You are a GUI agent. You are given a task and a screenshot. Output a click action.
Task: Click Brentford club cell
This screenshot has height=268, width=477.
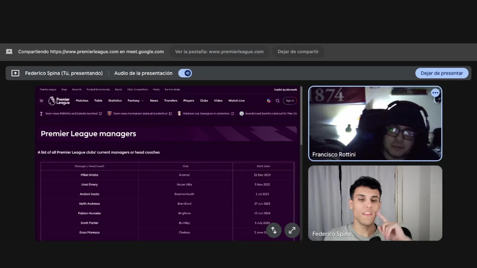pos(184,204)
